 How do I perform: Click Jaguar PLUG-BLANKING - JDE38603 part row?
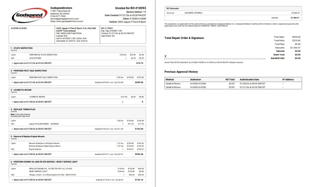(77, 124)
